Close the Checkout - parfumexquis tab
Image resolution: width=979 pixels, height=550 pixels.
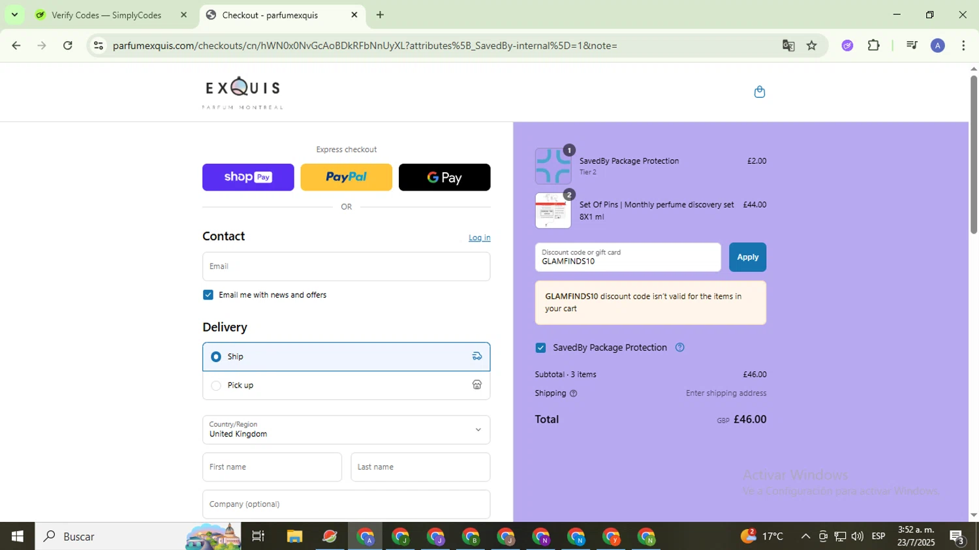354,14
